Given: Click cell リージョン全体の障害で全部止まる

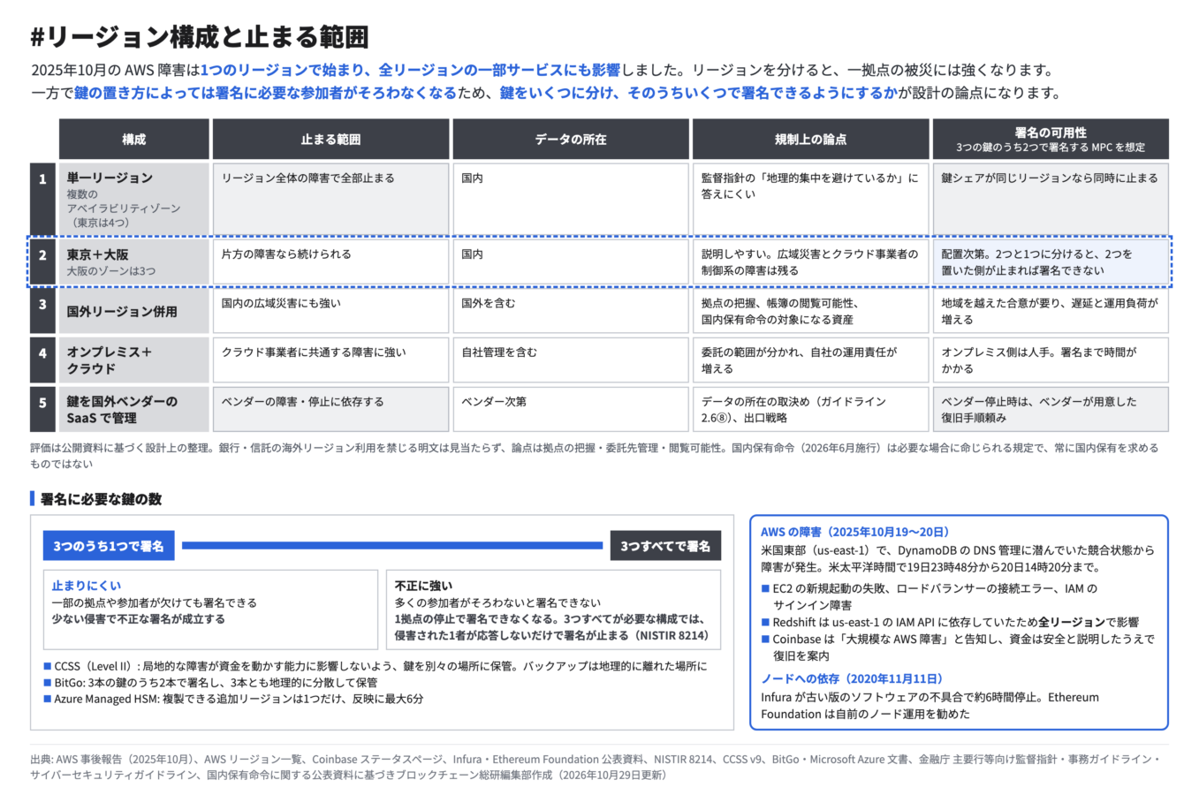Looking at the screenshot, I should click(330, 199).
